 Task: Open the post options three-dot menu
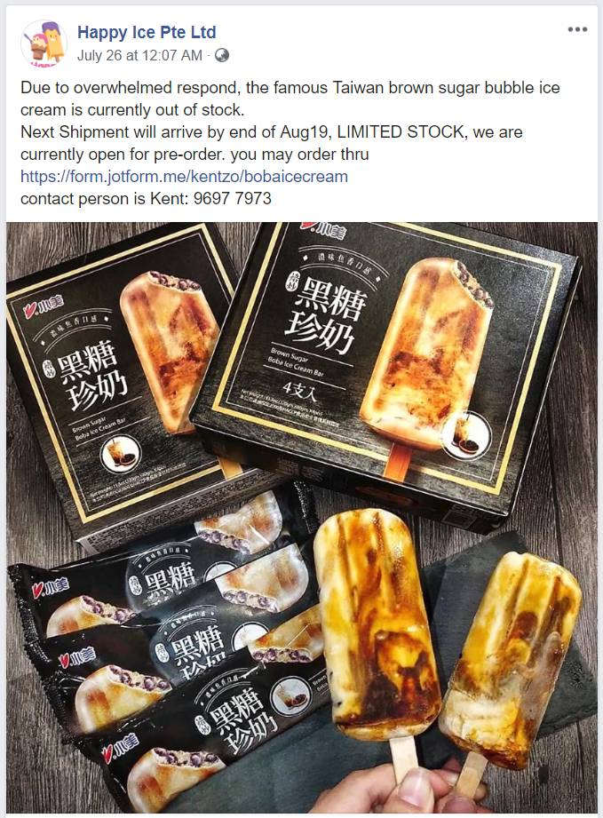tap(577, 29)
